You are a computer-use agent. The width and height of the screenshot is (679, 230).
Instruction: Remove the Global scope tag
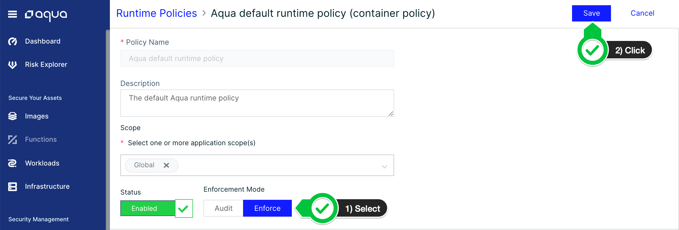[x=166, y=165]
